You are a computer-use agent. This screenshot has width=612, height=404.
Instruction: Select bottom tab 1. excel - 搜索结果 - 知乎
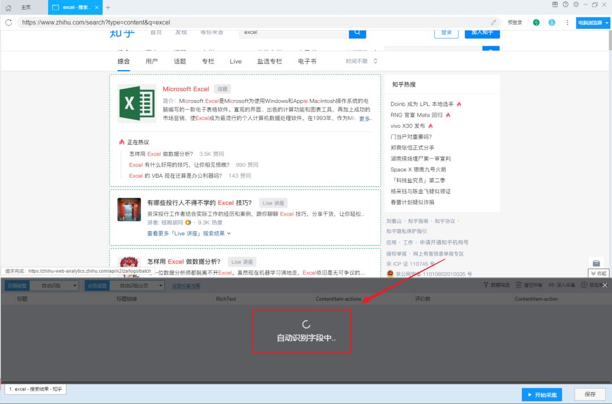click(36, 389)
